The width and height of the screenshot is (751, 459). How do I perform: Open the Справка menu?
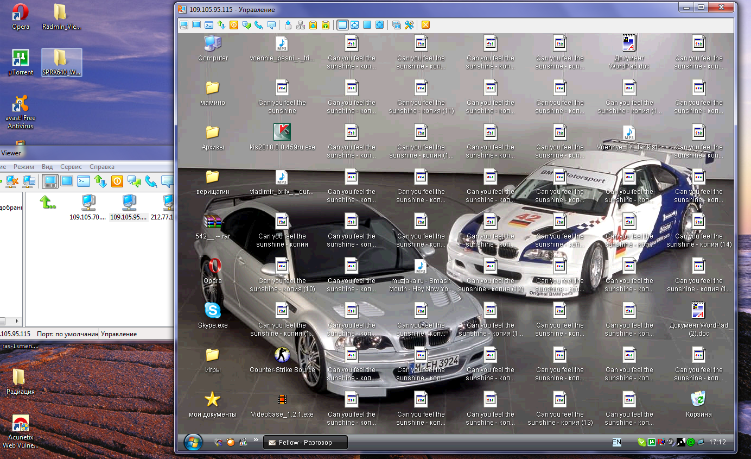pyautogui.click(x=102, y=167)
